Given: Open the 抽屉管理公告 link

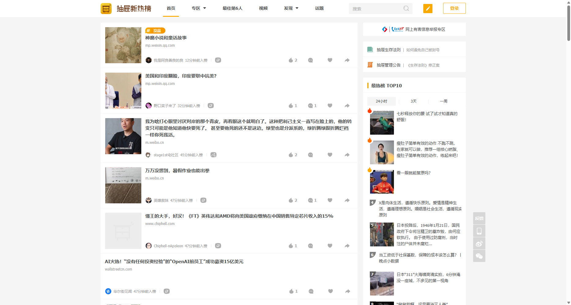Looking at the screenshot, I should click(388, 65).
